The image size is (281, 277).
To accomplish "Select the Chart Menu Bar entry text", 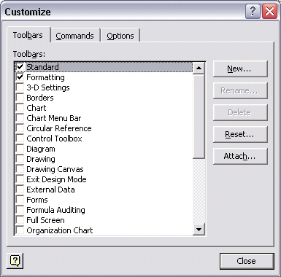I will tap(54, 118).
